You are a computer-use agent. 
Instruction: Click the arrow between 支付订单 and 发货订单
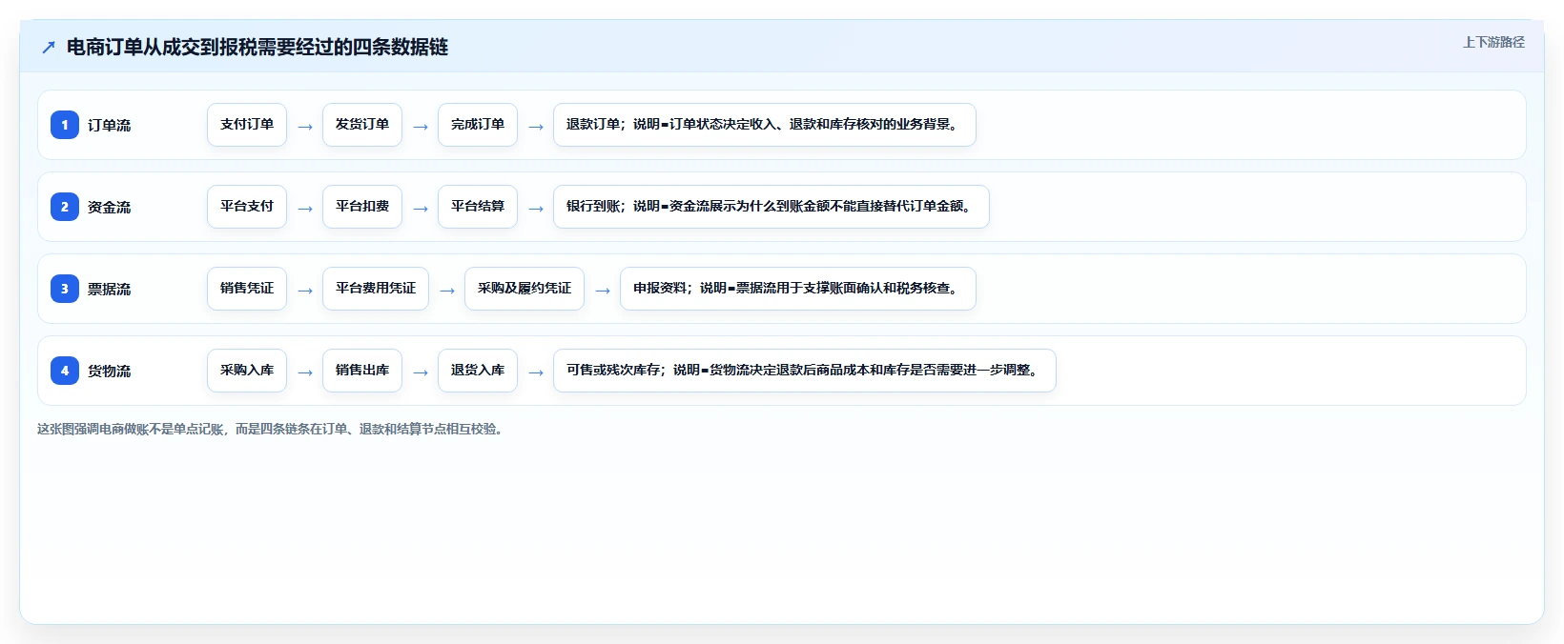[305, 127]
